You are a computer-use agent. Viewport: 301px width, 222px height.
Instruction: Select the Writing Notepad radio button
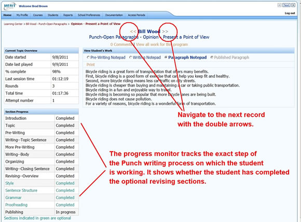(x=131, y=58)
